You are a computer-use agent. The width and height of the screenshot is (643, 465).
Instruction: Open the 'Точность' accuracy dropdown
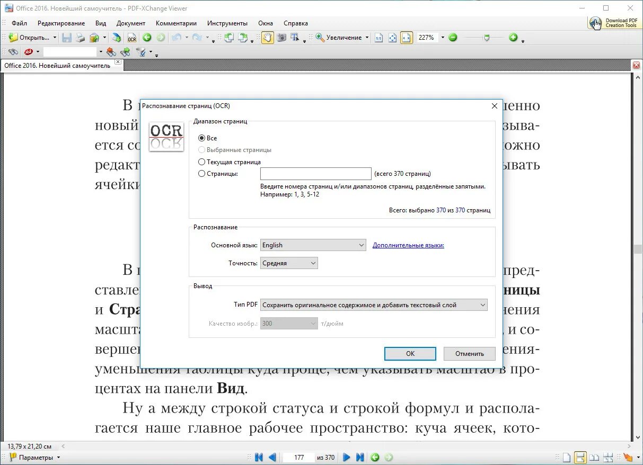tap(289, 263)
